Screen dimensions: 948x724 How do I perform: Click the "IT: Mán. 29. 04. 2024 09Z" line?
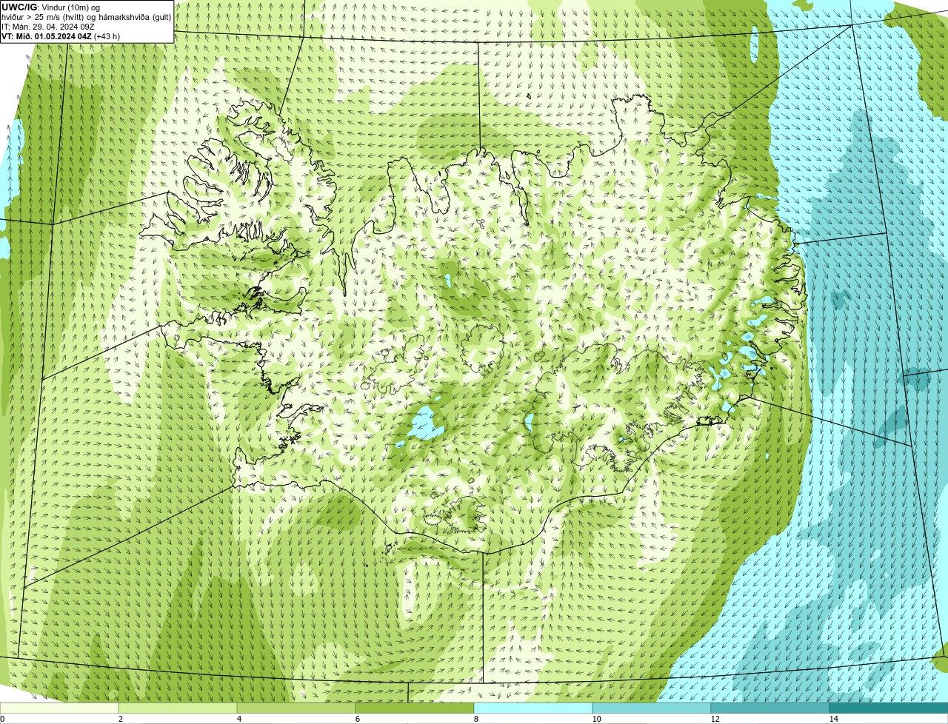(48, 27)
